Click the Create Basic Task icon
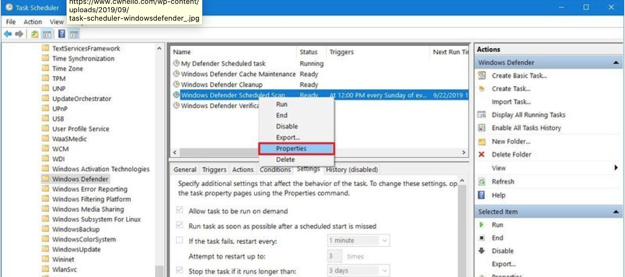This screenshot has width=625, height=277. pyautogui.click(x=482, y=75)
